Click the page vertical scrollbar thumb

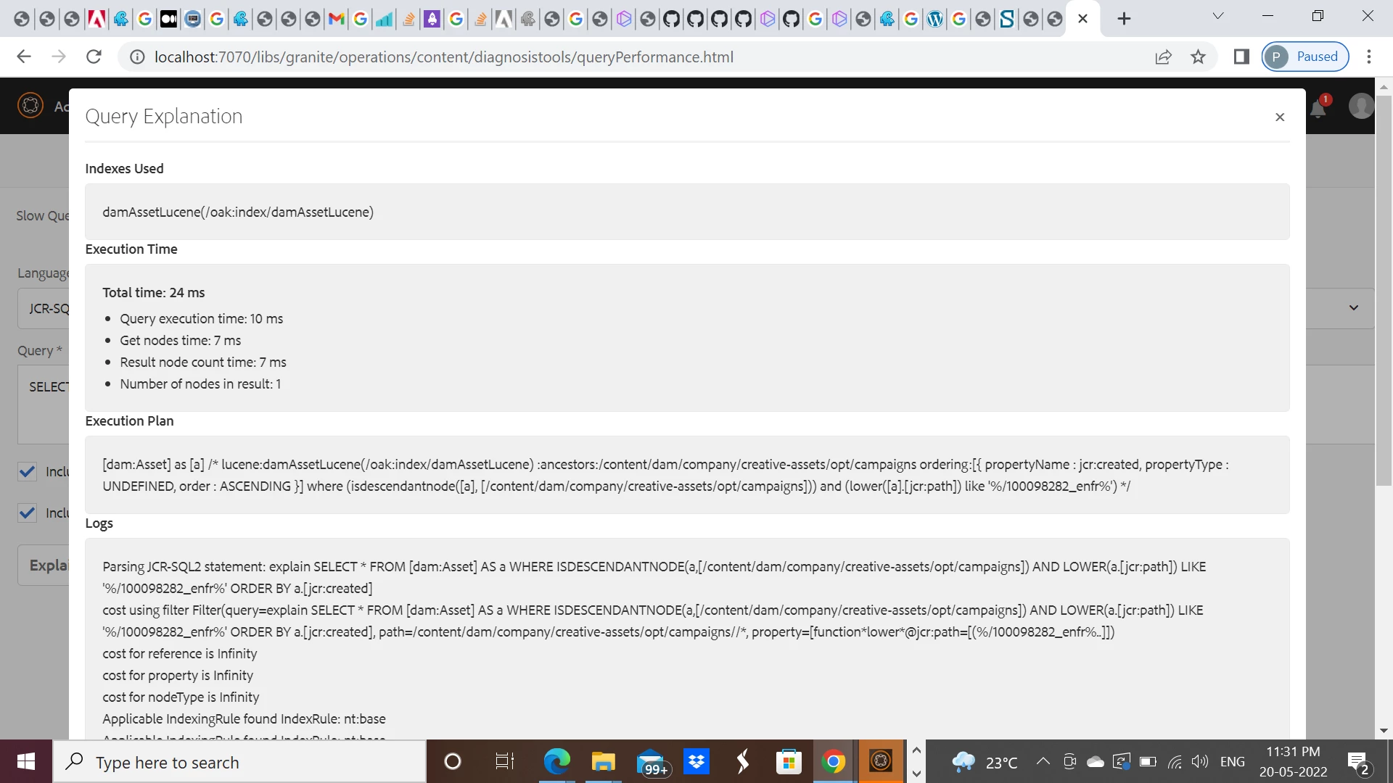(x=1384, y=290)
